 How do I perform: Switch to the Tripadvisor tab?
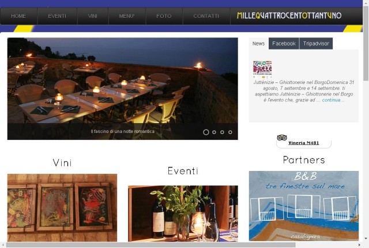coord(316,44)
